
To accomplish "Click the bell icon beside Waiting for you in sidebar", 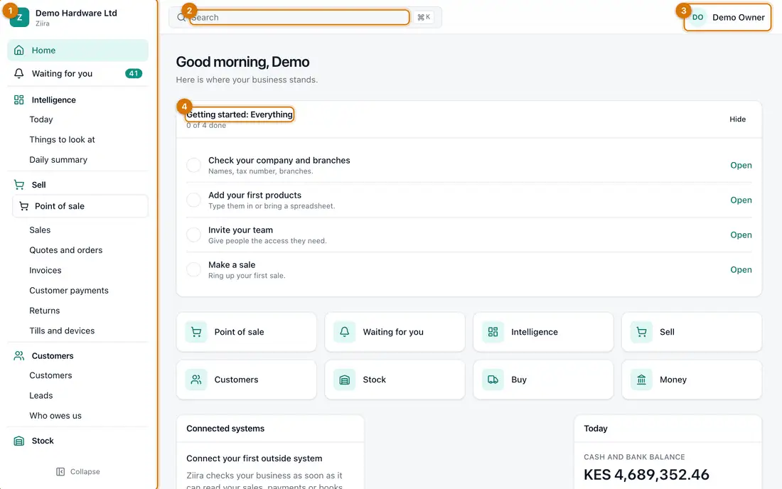I will [19, 73].
